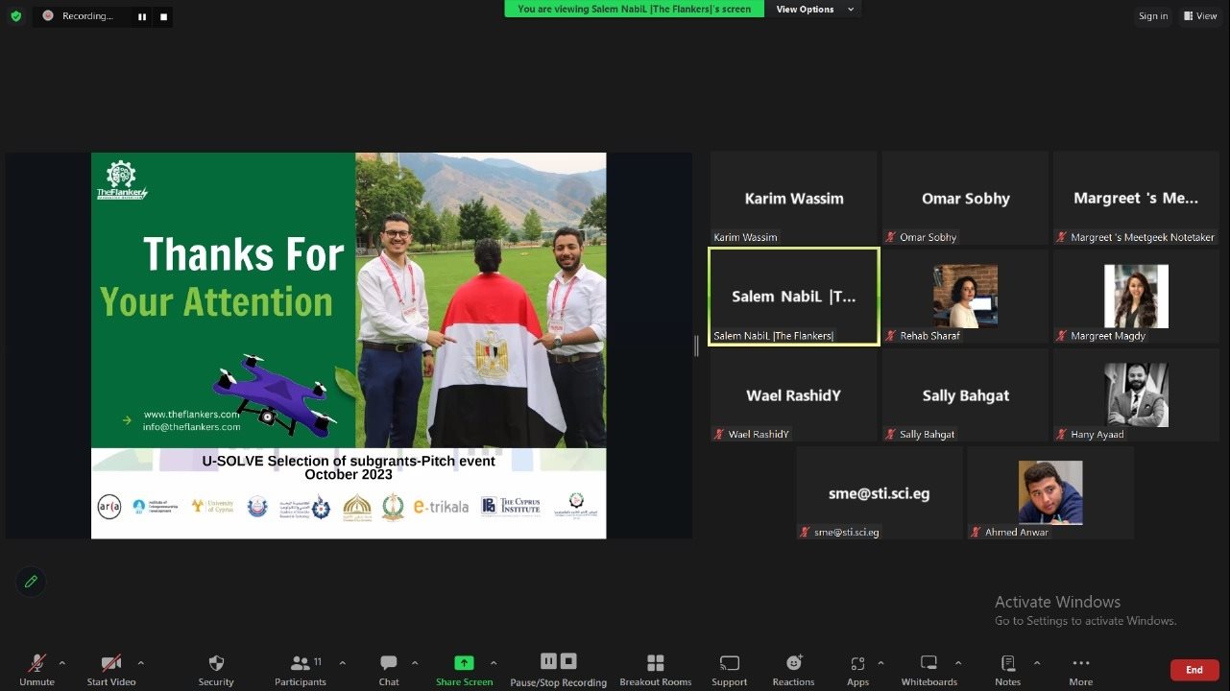Open the Security shield icon
Image resolution: width=1230 pixels, height=691 pixels.
click(216, 663)
